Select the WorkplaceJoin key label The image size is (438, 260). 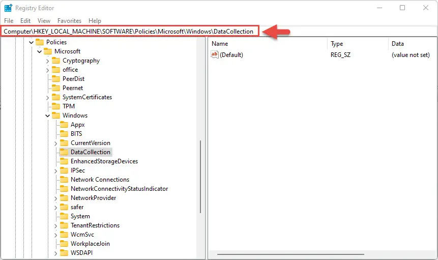(90, 244)
